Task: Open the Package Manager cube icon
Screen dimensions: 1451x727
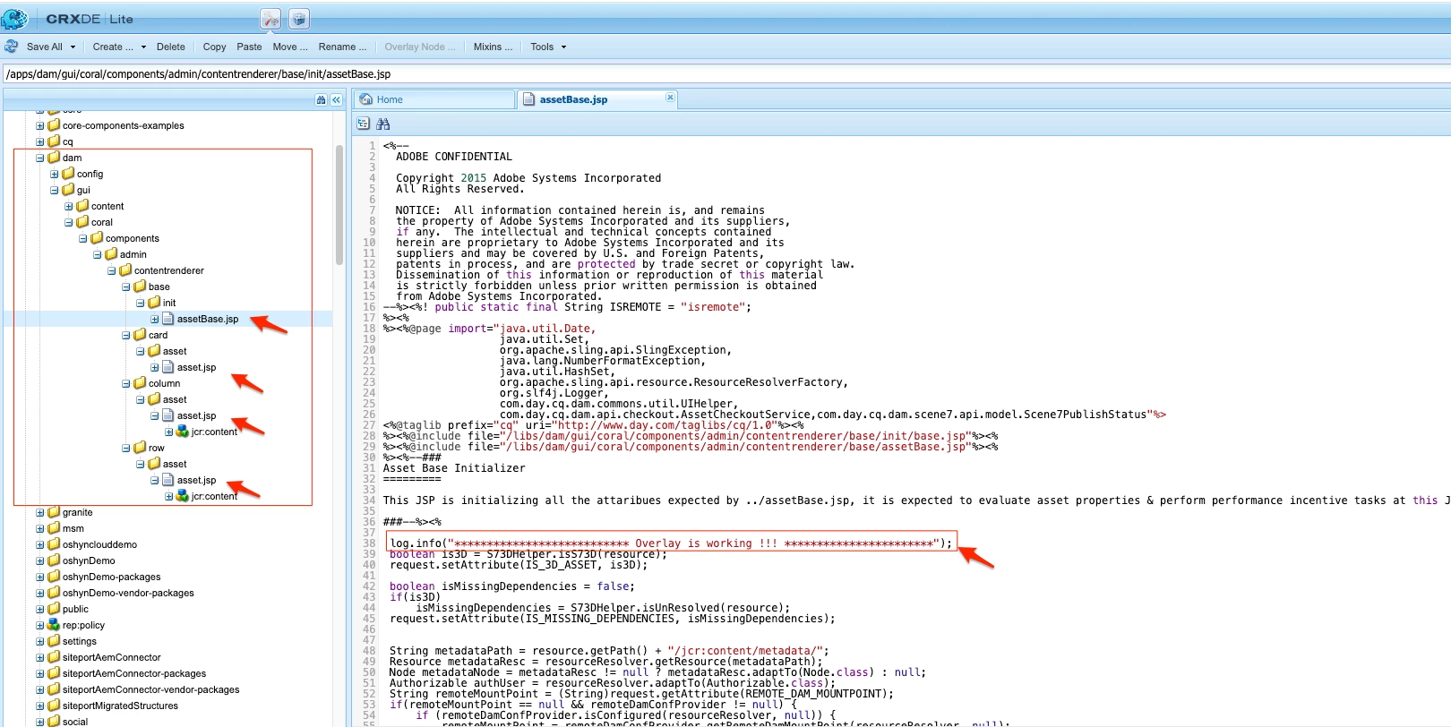Action: (x=299, y=19)
